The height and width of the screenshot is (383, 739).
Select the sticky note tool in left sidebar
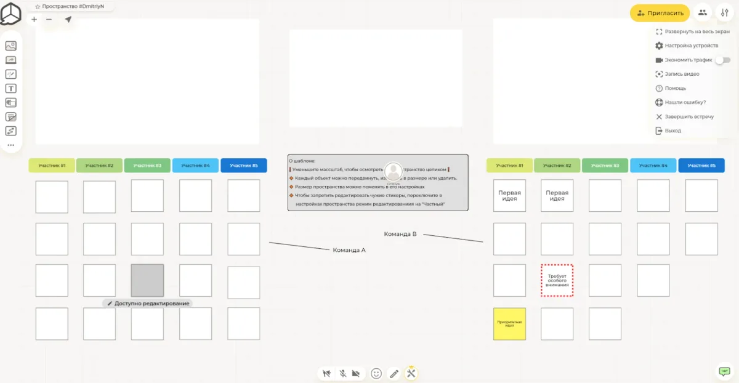[10, 117]
